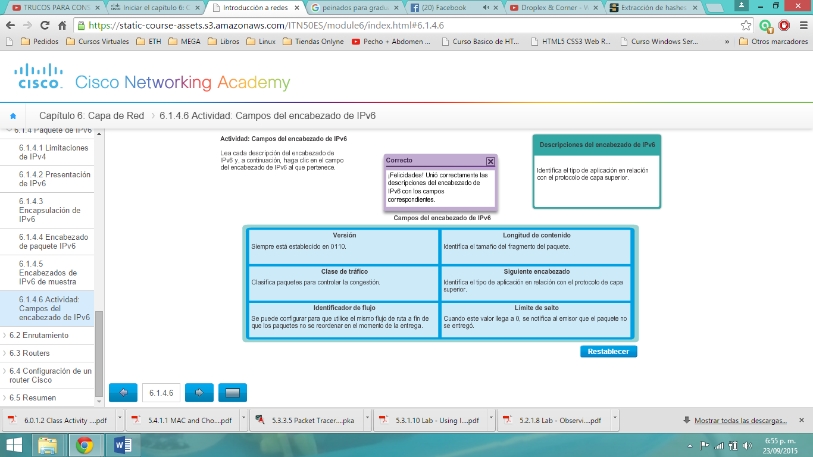Open the course index with the blue list icon
813x457 pixels.
(x=233, y=392)
